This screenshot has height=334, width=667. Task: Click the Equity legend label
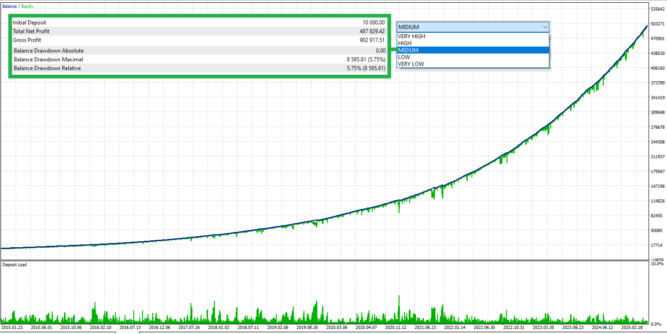[x=27, y=6]
